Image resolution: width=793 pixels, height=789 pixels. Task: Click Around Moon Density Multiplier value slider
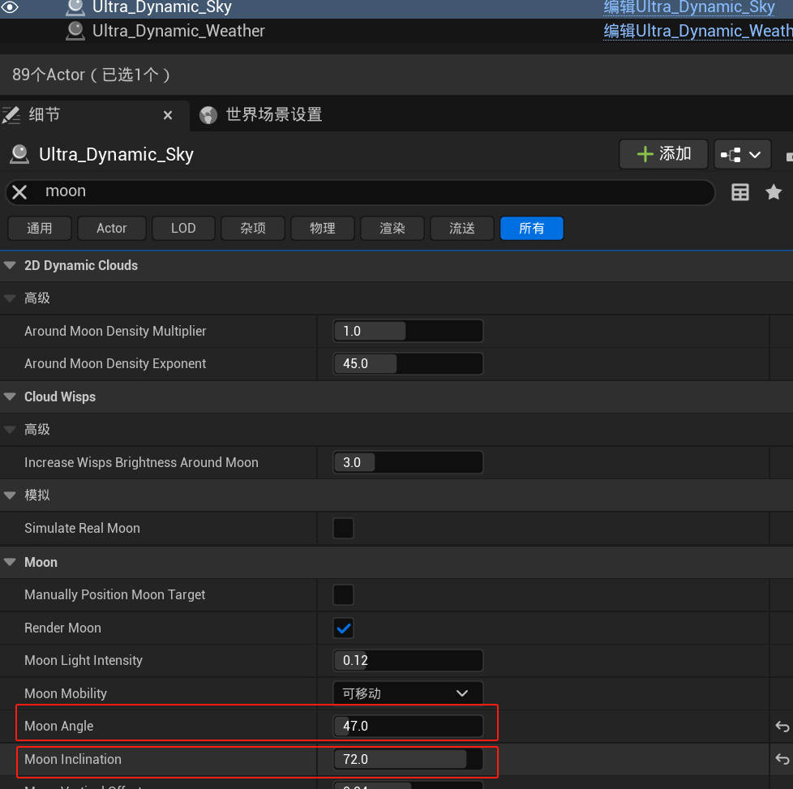408,332
